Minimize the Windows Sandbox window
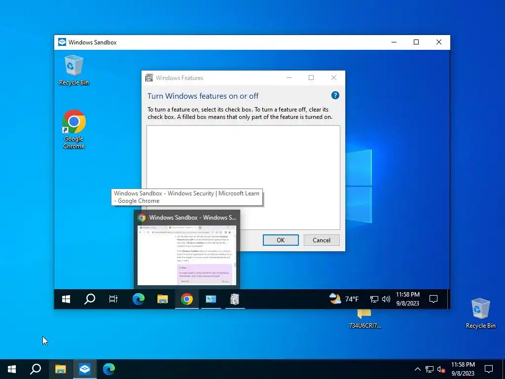 [394, 42]
